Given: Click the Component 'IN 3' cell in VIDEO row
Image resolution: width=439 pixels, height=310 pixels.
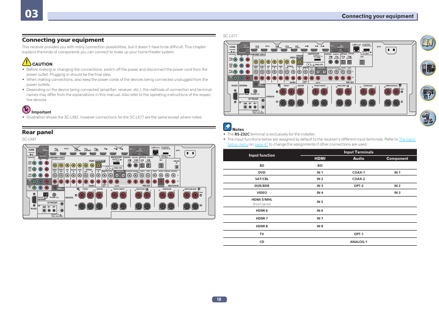Looking at the screenshot, I should click(397, 192).
